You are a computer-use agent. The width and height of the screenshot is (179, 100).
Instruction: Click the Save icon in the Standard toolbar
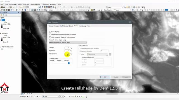click(2, 7)
